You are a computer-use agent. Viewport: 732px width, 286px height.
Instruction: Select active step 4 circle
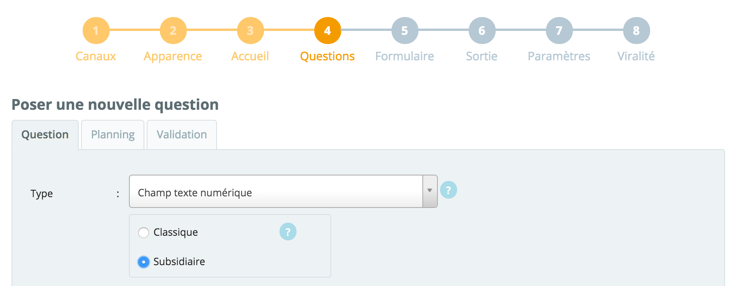(327, 31)
